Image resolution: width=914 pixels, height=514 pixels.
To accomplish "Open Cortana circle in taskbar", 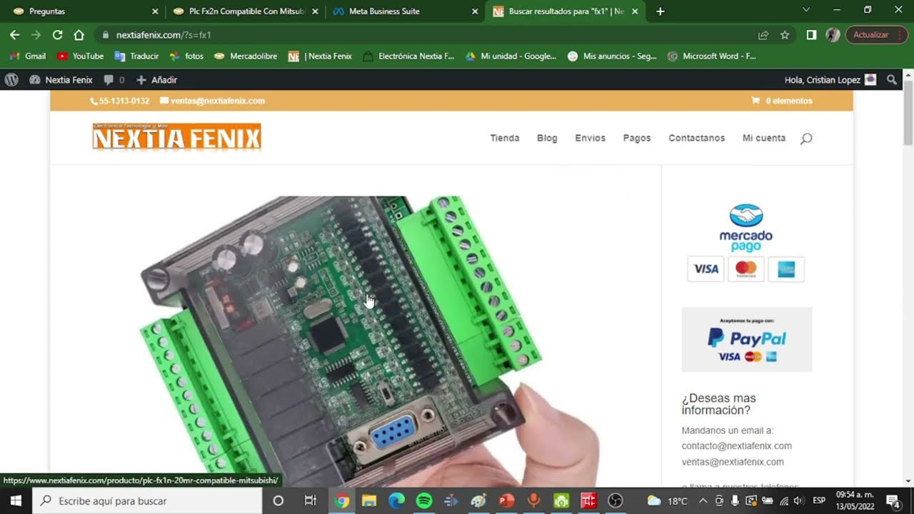I will [278, 500].
